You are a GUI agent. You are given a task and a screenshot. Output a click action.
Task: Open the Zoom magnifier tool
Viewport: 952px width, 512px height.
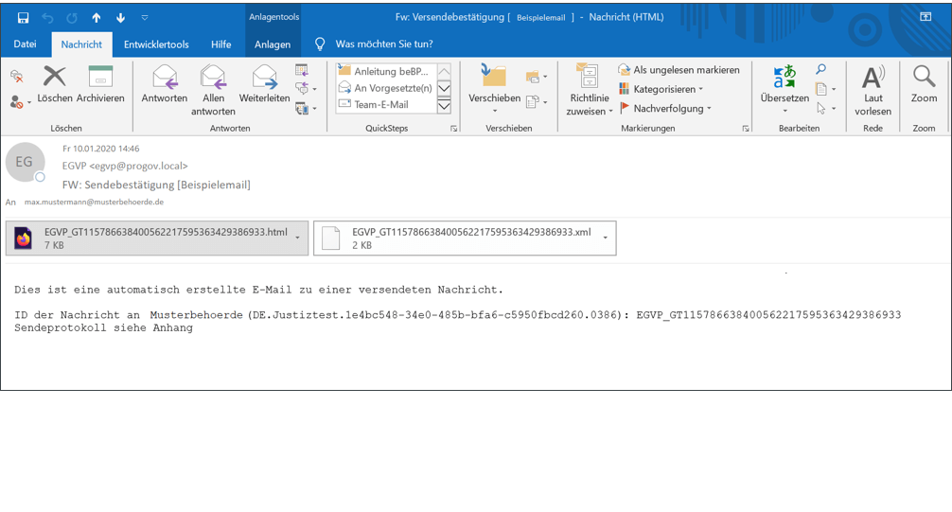click(x=924, y=78)
